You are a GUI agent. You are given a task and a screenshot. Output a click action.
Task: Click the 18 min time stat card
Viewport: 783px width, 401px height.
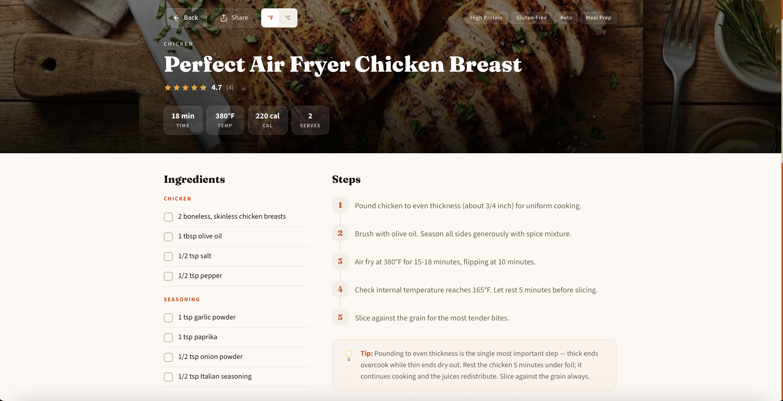pyautogui.click(x=182, y=120)
